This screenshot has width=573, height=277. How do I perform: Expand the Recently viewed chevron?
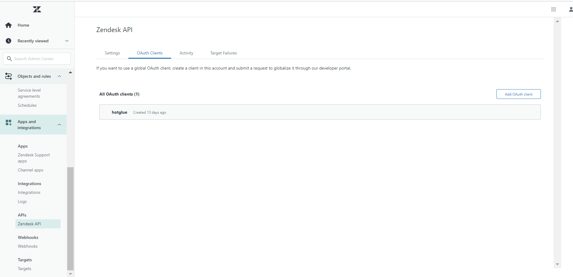(67, 41)
